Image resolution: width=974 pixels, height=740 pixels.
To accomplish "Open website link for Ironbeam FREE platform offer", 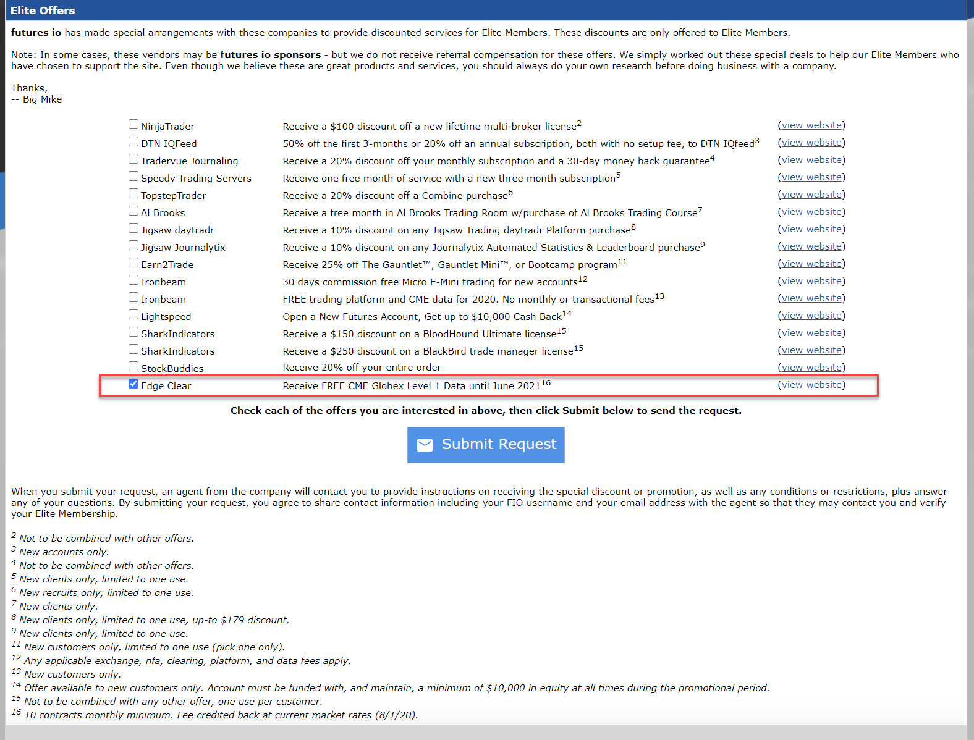I will pyautogui.click(x=811, y=298).
